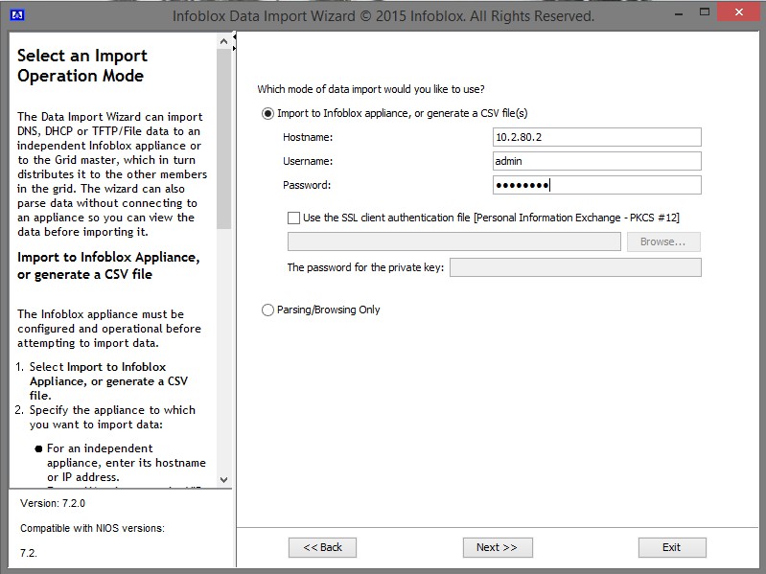Click the Select an Import Operation Mode heading
766x574 pixels.
tap(82, 66)
